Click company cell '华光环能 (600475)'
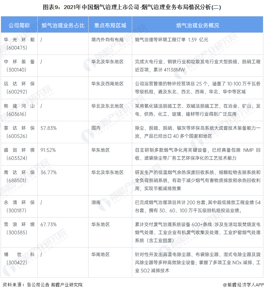Screen dimensions: 264x292 [19, 44]
